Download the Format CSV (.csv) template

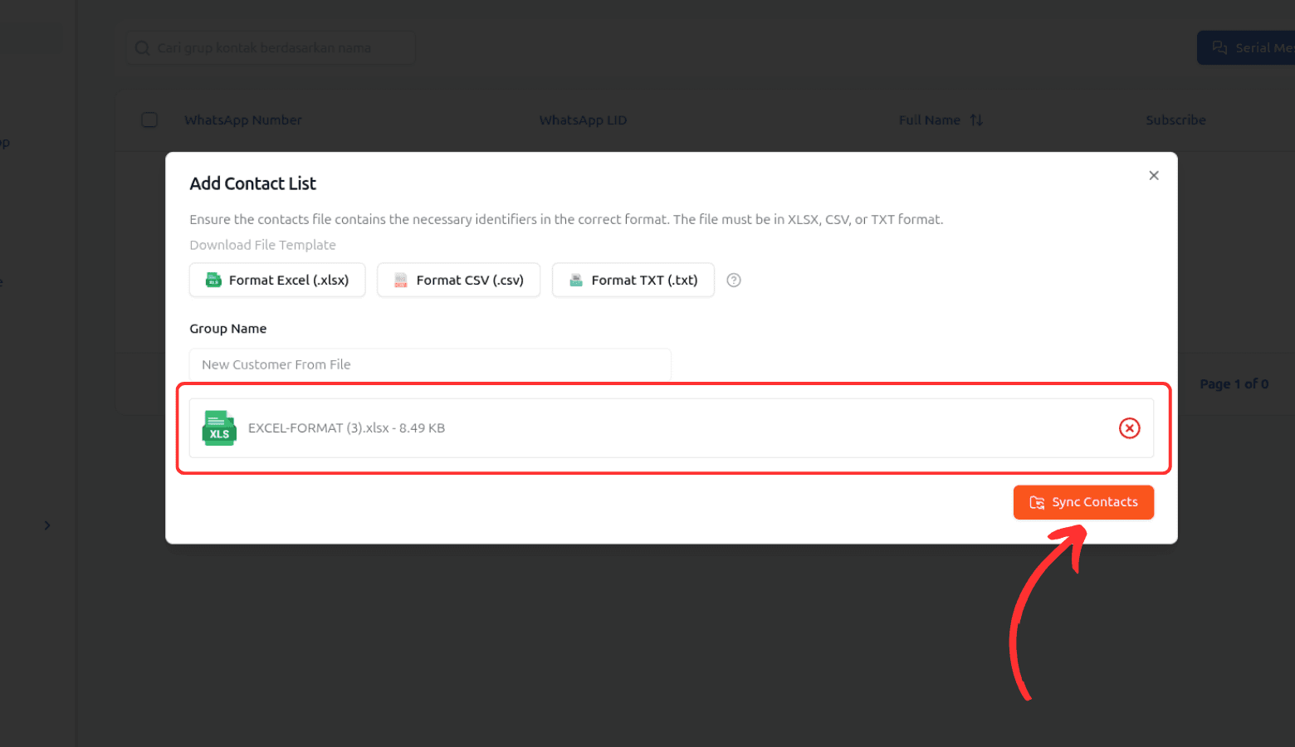coord(458,281)
